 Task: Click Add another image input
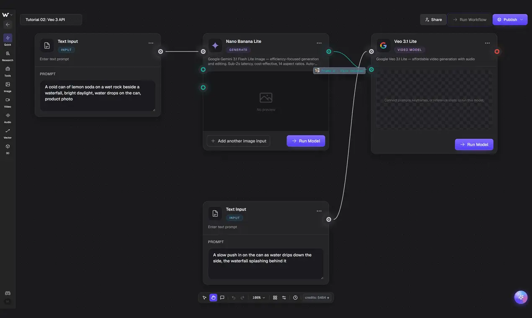pyautogui.click(x=238, y=141)
